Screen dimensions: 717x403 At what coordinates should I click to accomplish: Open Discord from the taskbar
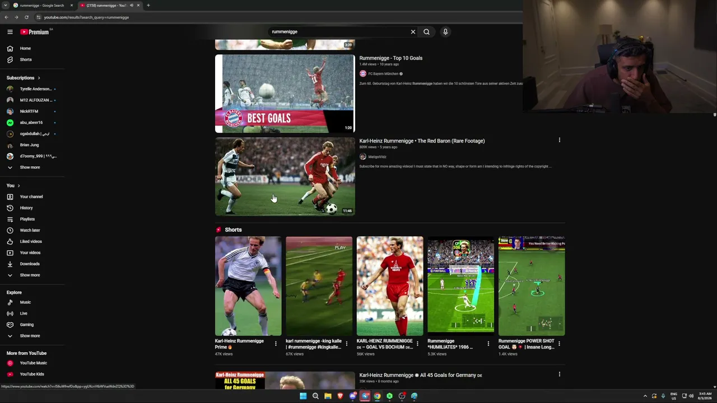click(352, 396)
